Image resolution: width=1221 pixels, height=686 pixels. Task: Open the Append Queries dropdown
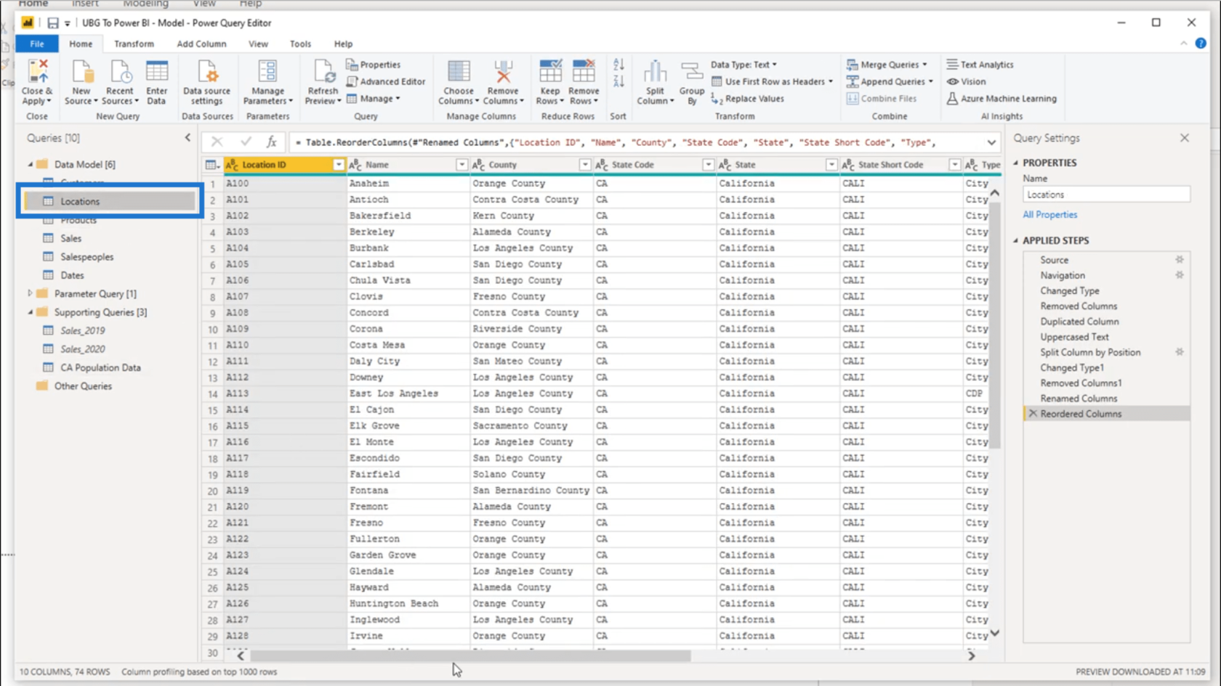(x=890, y=81)
